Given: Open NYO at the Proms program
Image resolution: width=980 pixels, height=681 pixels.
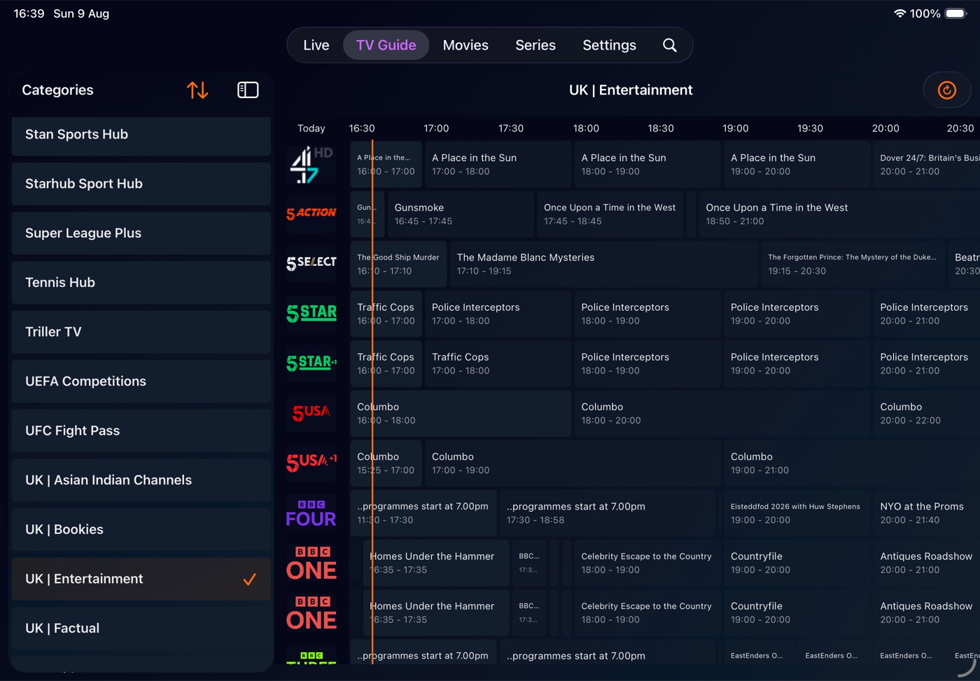Looking at the screenshot, I should click(x=927, y=512).
